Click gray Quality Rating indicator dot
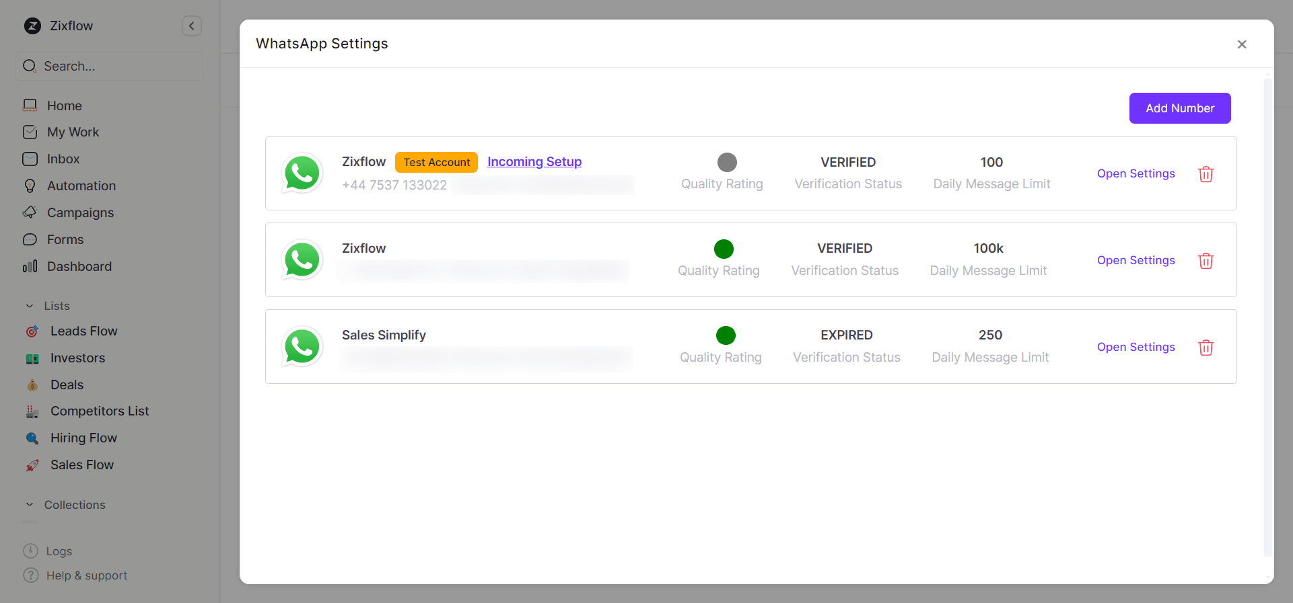Screen dimensions: 1293x603 pyautogui.click(x=727, y=163)
